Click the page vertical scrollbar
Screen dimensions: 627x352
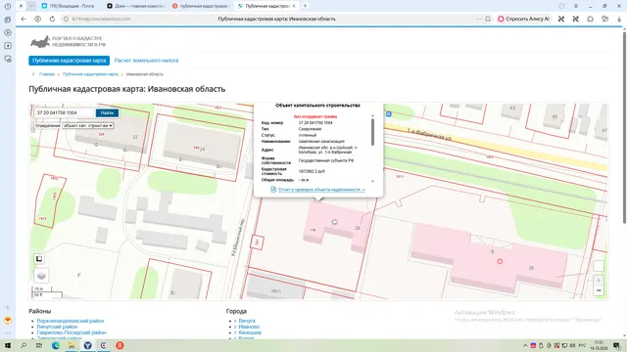(x=624, y=128)
